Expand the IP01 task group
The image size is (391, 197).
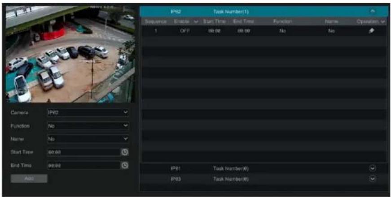[x=372, y=168]
